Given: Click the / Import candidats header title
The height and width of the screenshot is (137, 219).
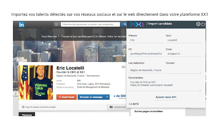Looking at the screenshot, I should [x=159, y=24].
